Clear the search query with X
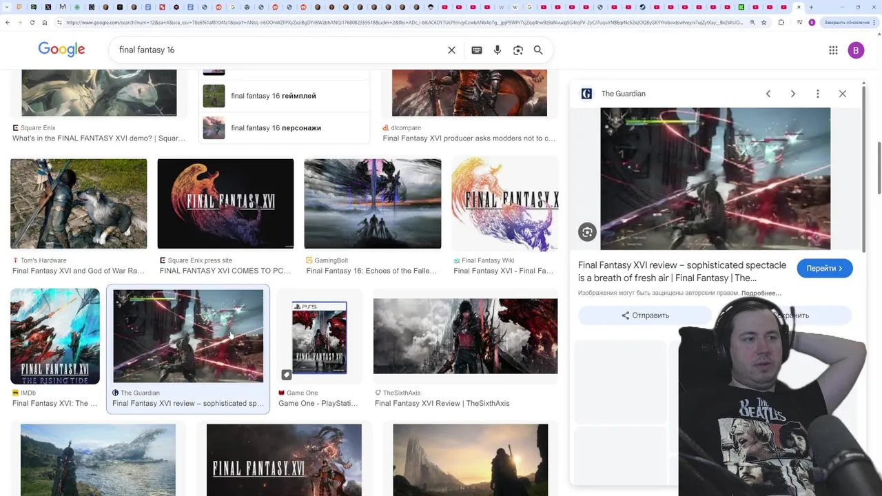 tap(451, 50)
